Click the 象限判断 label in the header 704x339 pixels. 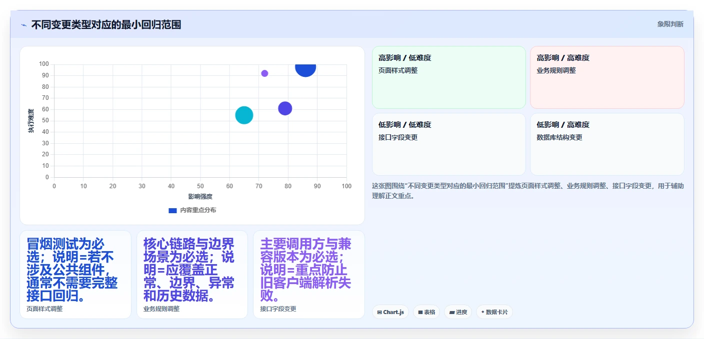(x=670, y=24)
